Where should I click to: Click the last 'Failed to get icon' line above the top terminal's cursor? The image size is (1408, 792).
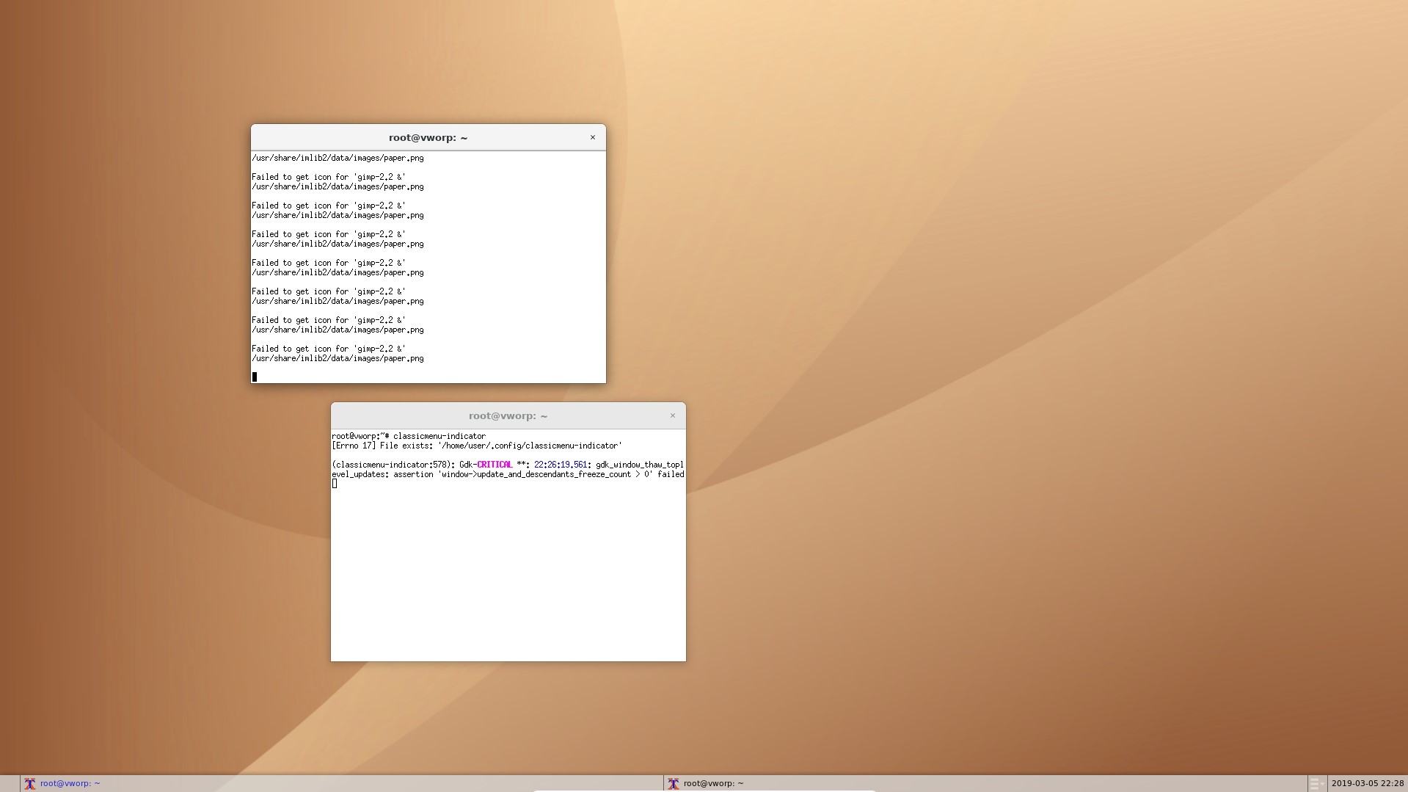tap(328, 349)
